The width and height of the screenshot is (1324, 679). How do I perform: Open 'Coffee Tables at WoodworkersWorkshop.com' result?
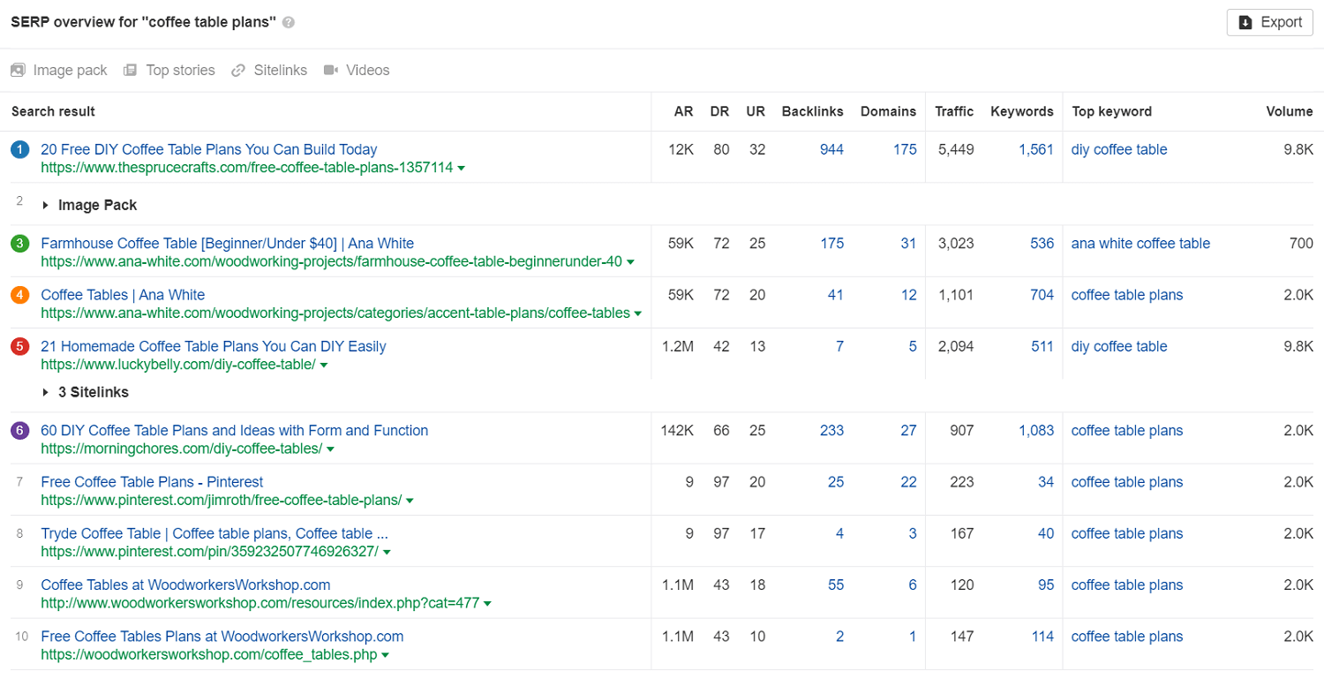point(185,584)
